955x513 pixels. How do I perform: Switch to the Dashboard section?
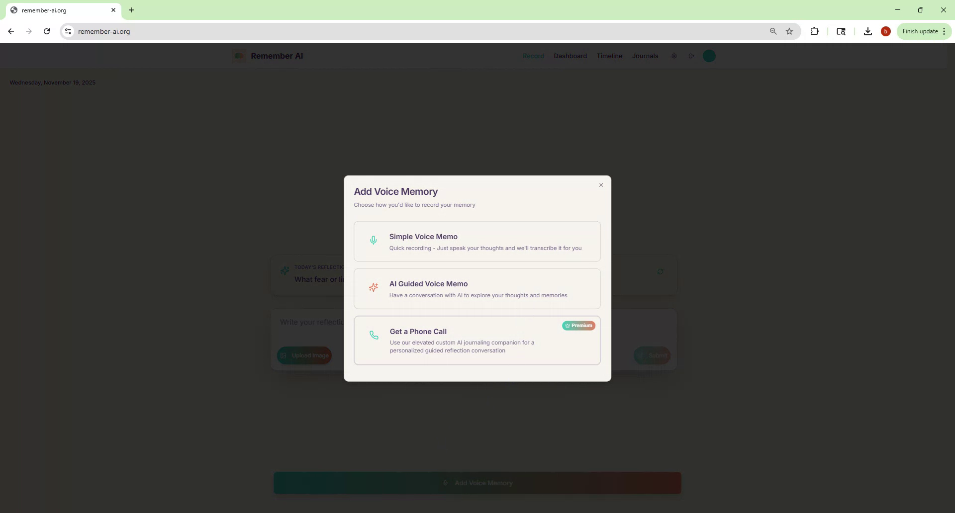(x=570, y=56)
